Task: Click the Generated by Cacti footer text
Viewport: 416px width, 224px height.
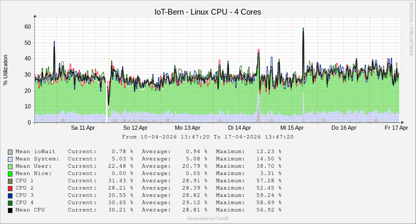Action: [x=208, y=218]
